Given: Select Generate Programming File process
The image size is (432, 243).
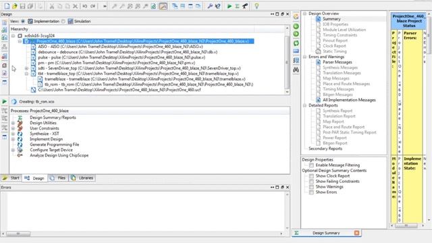Looking at the screenshot, I should tap(54, 144).
